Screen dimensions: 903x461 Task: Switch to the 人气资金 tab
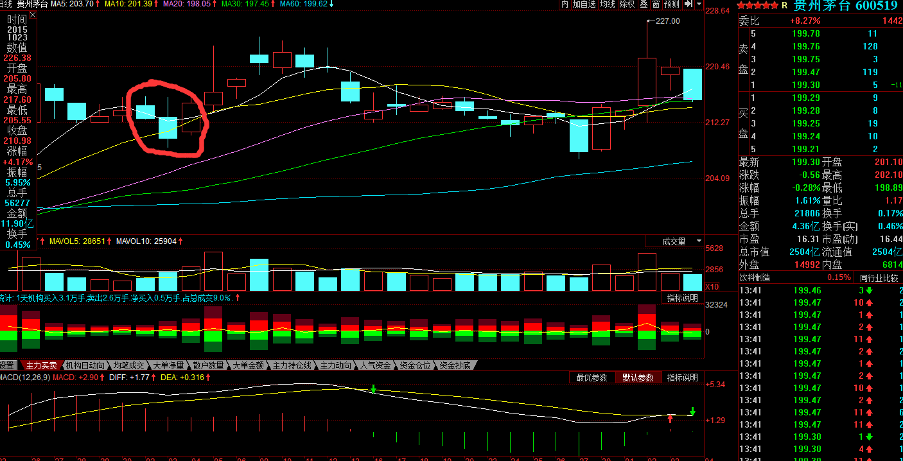coord(375,365)
